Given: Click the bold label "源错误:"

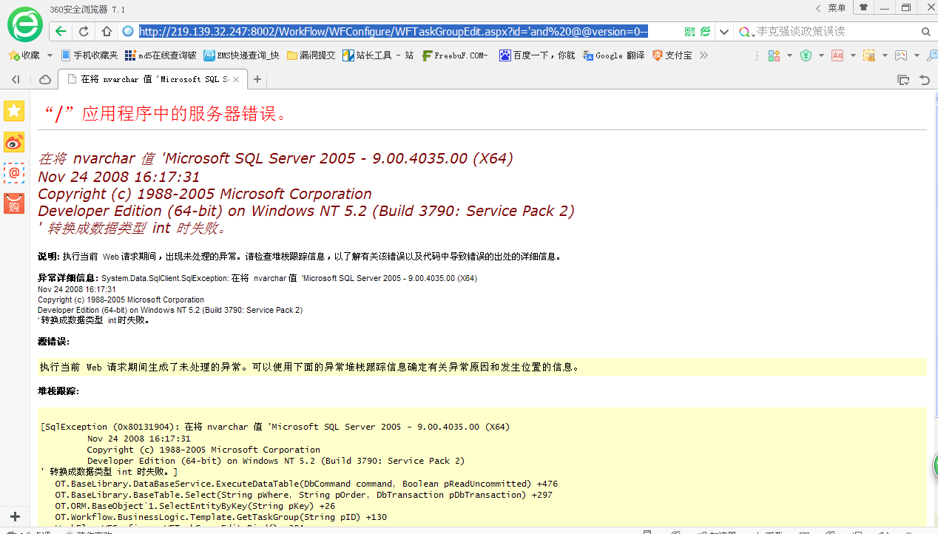Looking at the screenshot, I should (53, 342).
